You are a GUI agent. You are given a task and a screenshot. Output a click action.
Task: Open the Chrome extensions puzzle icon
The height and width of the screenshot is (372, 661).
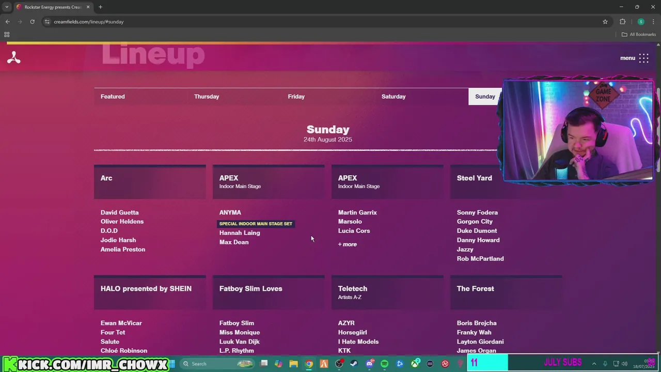622,22
